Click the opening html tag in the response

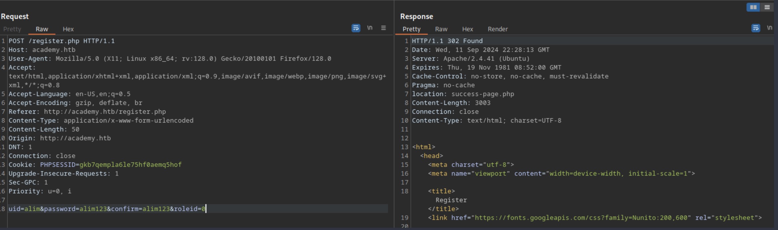click(424, 147)
